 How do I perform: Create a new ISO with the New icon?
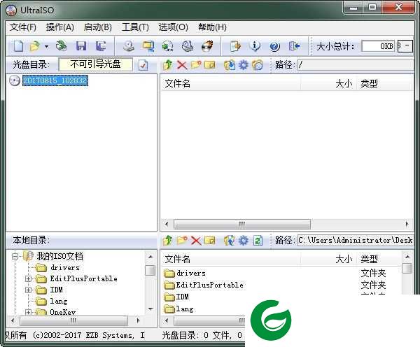click(18, 46)
